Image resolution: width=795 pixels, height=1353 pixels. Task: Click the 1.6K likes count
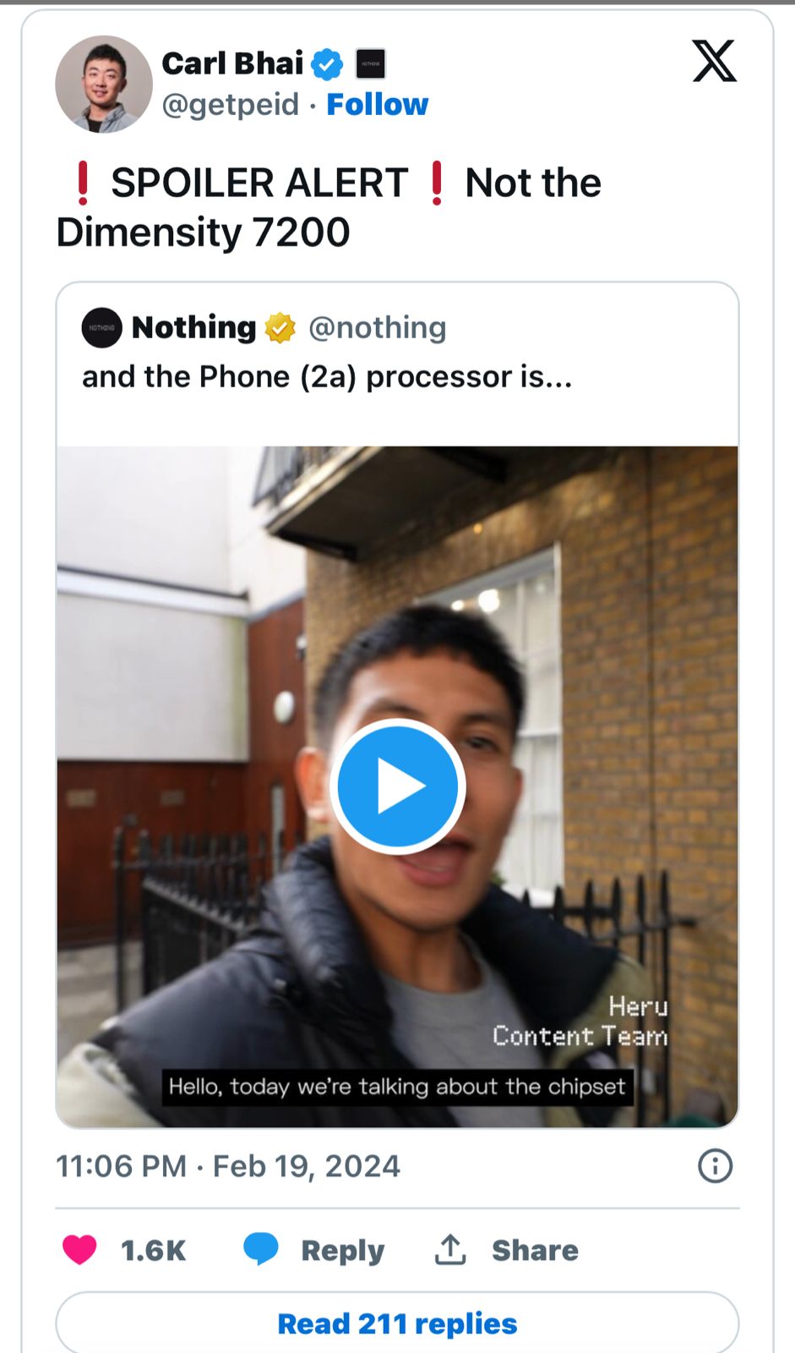(x=153, y=1251)
